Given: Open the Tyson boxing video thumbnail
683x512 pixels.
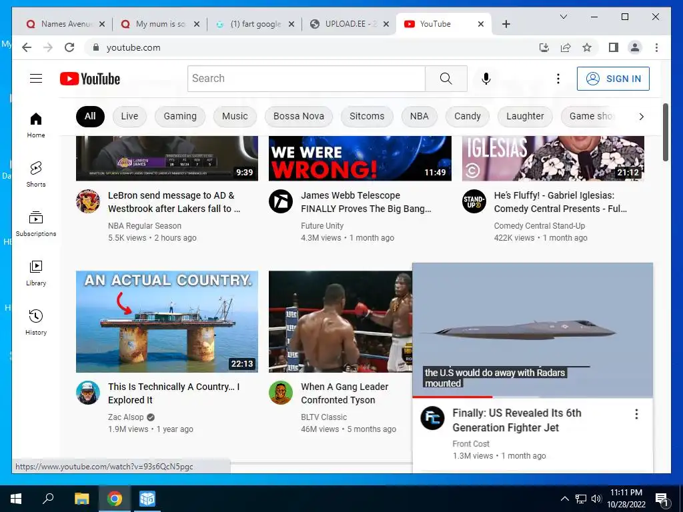Looking at the screenshot, I should point(340,322).
